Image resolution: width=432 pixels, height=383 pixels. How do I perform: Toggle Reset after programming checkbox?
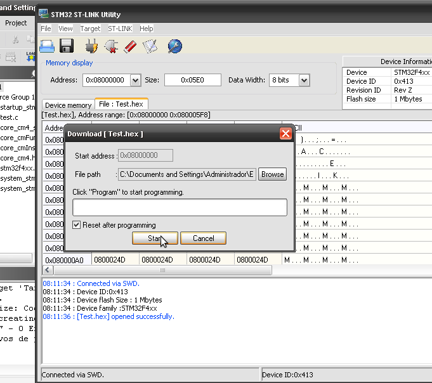coord(77,225)
